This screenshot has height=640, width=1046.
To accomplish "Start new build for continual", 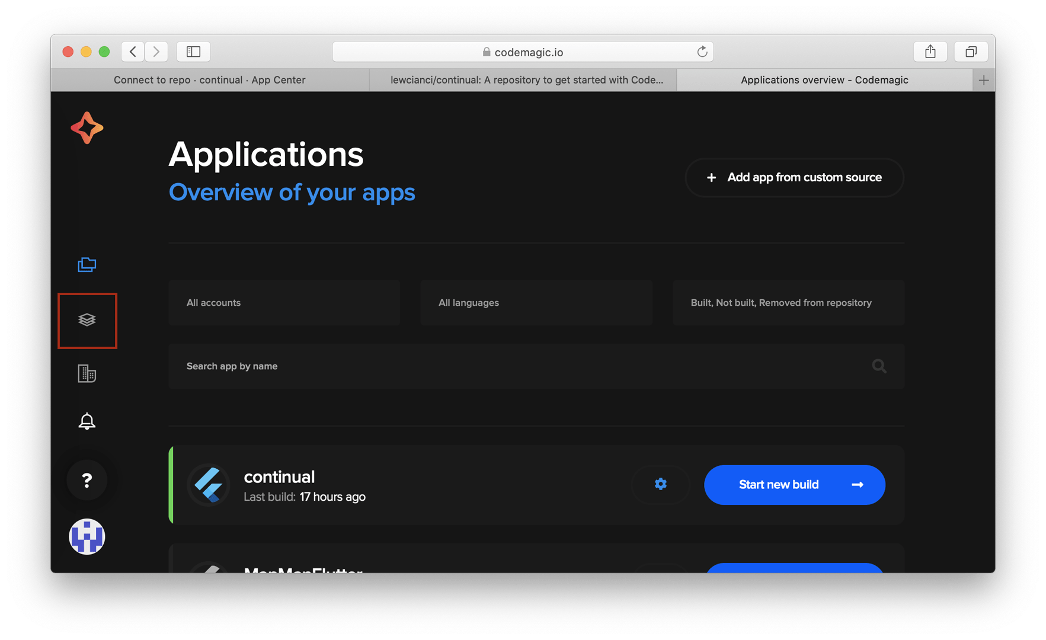I will click(x=795, y=485).
